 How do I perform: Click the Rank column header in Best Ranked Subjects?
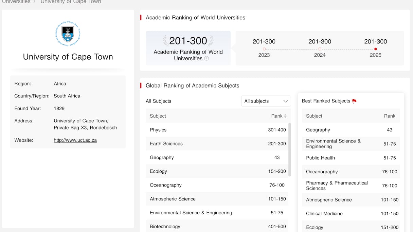390,116
